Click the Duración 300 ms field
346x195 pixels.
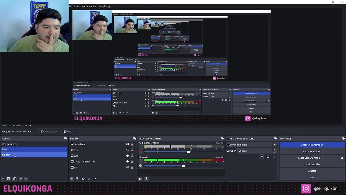(255, 151)
